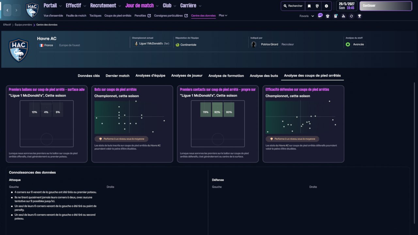Screen dimensions: 418x235
Task: Switch to the Analyse des buts tab
Action: 264,76
